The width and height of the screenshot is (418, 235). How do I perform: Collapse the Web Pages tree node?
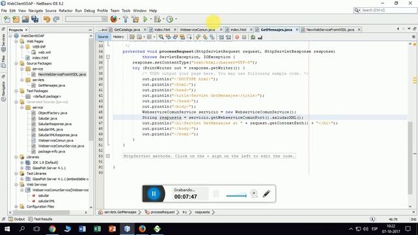16,41
